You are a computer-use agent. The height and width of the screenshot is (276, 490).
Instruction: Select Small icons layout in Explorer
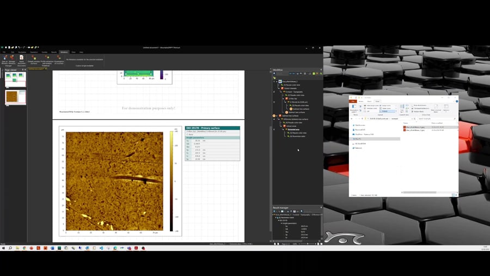tap(385, 108)
